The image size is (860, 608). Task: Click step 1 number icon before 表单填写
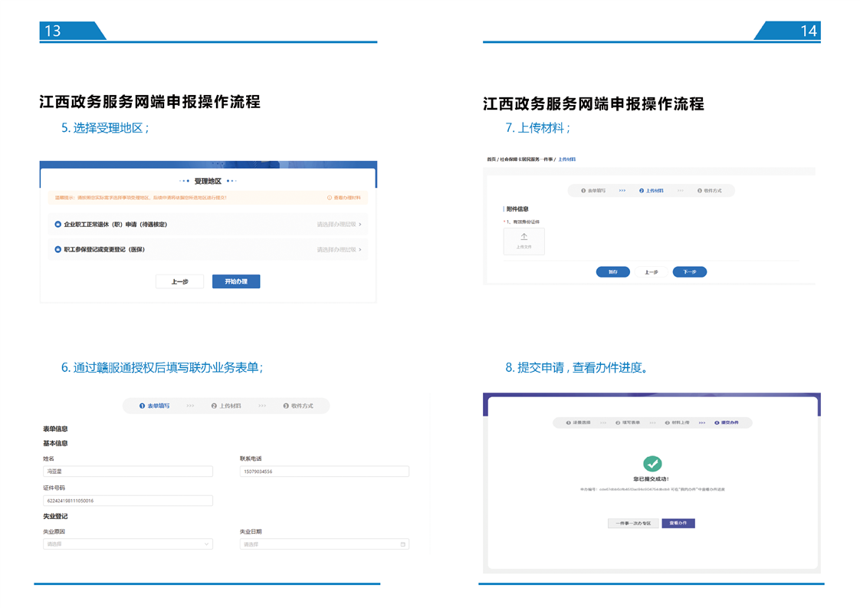[x=143, y=406]
